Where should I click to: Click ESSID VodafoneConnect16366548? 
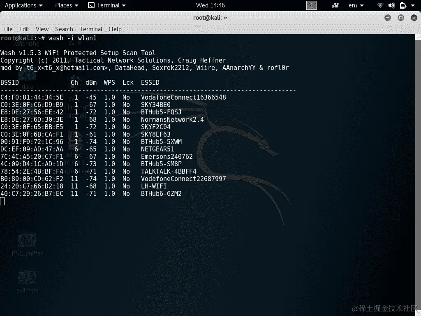(x=183, y=97)
